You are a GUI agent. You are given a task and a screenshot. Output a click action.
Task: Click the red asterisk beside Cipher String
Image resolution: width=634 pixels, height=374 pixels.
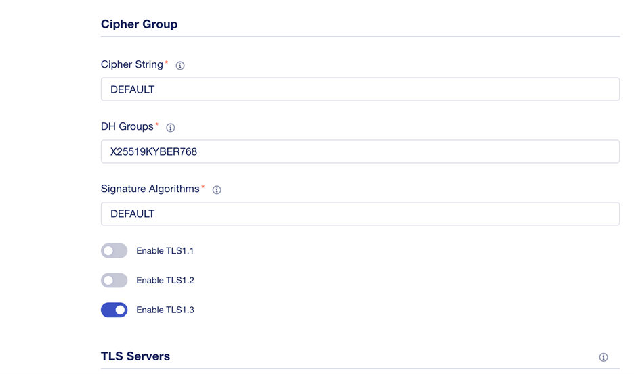coord(166,62)
